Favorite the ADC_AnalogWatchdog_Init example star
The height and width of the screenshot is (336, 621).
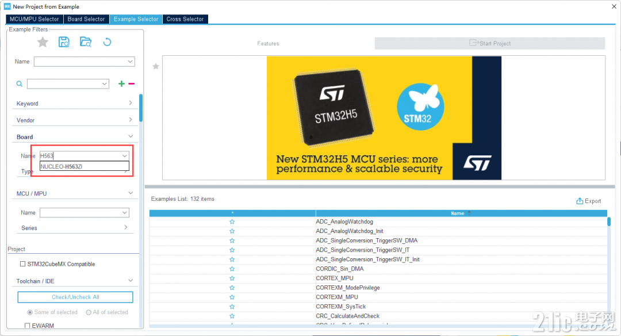tap(232, 231)
